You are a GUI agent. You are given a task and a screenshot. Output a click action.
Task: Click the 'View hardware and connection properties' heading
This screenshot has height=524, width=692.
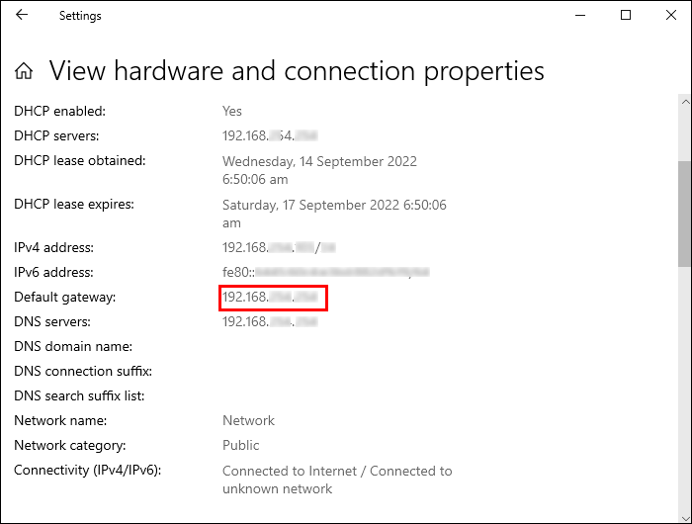coord(297,71)
